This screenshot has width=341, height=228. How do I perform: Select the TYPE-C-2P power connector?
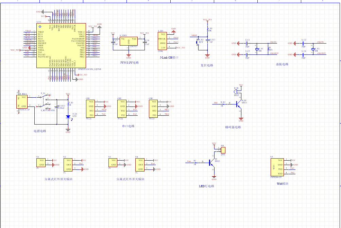click(23, 101)
